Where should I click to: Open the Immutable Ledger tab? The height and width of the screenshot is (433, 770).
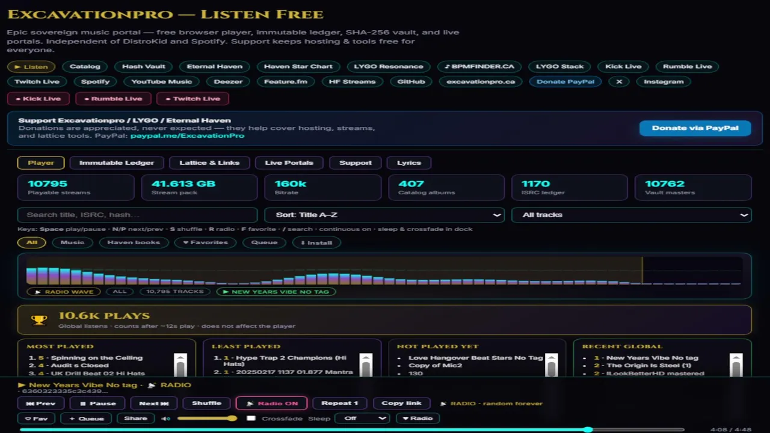click(117, 162)
